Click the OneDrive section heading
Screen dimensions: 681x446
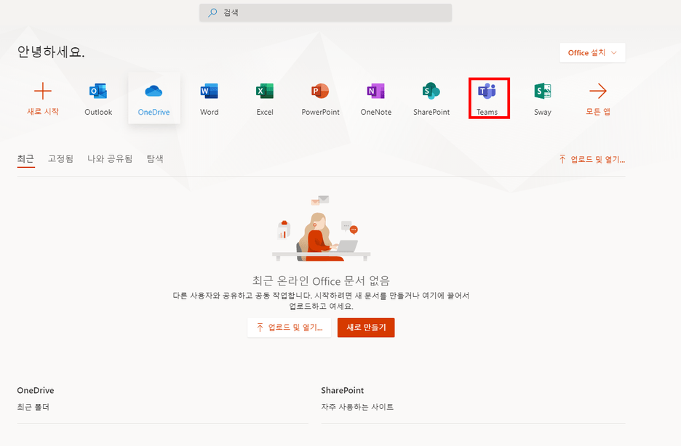(36, 390)
